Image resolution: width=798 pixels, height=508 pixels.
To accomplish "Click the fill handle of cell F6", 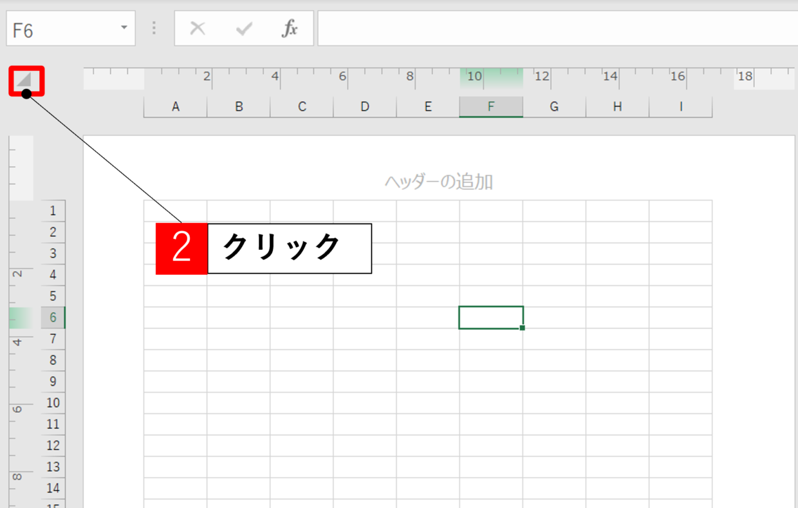I will 522,328.
